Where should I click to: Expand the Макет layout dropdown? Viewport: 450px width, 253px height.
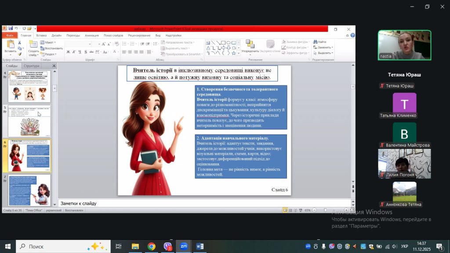pos(49,43)
